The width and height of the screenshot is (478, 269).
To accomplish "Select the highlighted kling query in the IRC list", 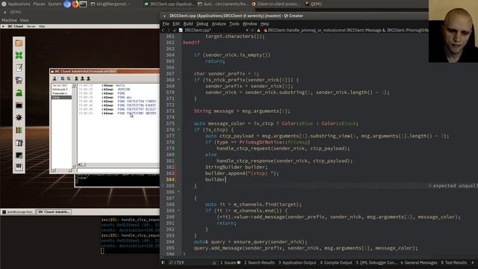I will [61, 98].
